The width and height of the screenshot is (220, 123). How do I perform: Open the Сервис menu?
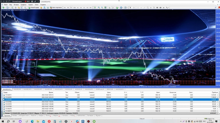30,5
